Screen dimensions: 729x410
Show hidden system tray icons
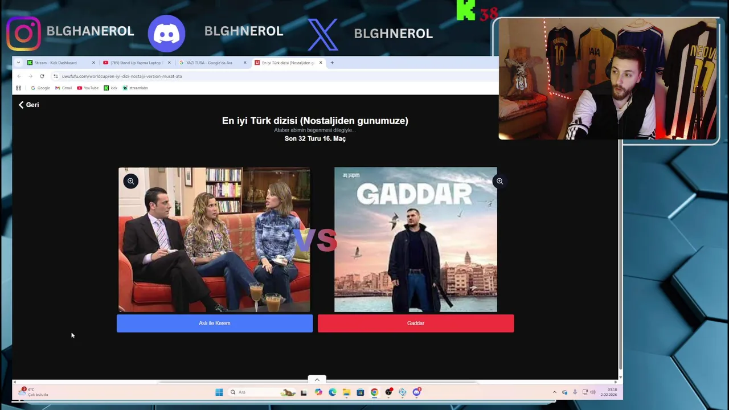point(555,392)
